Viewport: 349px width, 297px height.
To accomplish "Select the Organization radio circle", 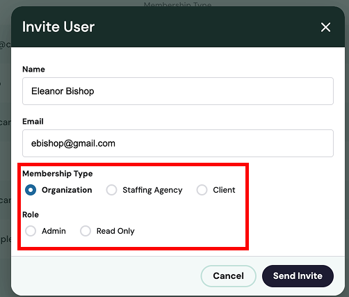I will pyautogui.click(x=31, y=190).
